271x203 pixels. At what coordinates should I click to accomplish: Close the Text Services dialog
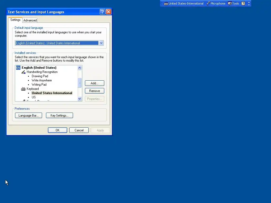point(109,12)
